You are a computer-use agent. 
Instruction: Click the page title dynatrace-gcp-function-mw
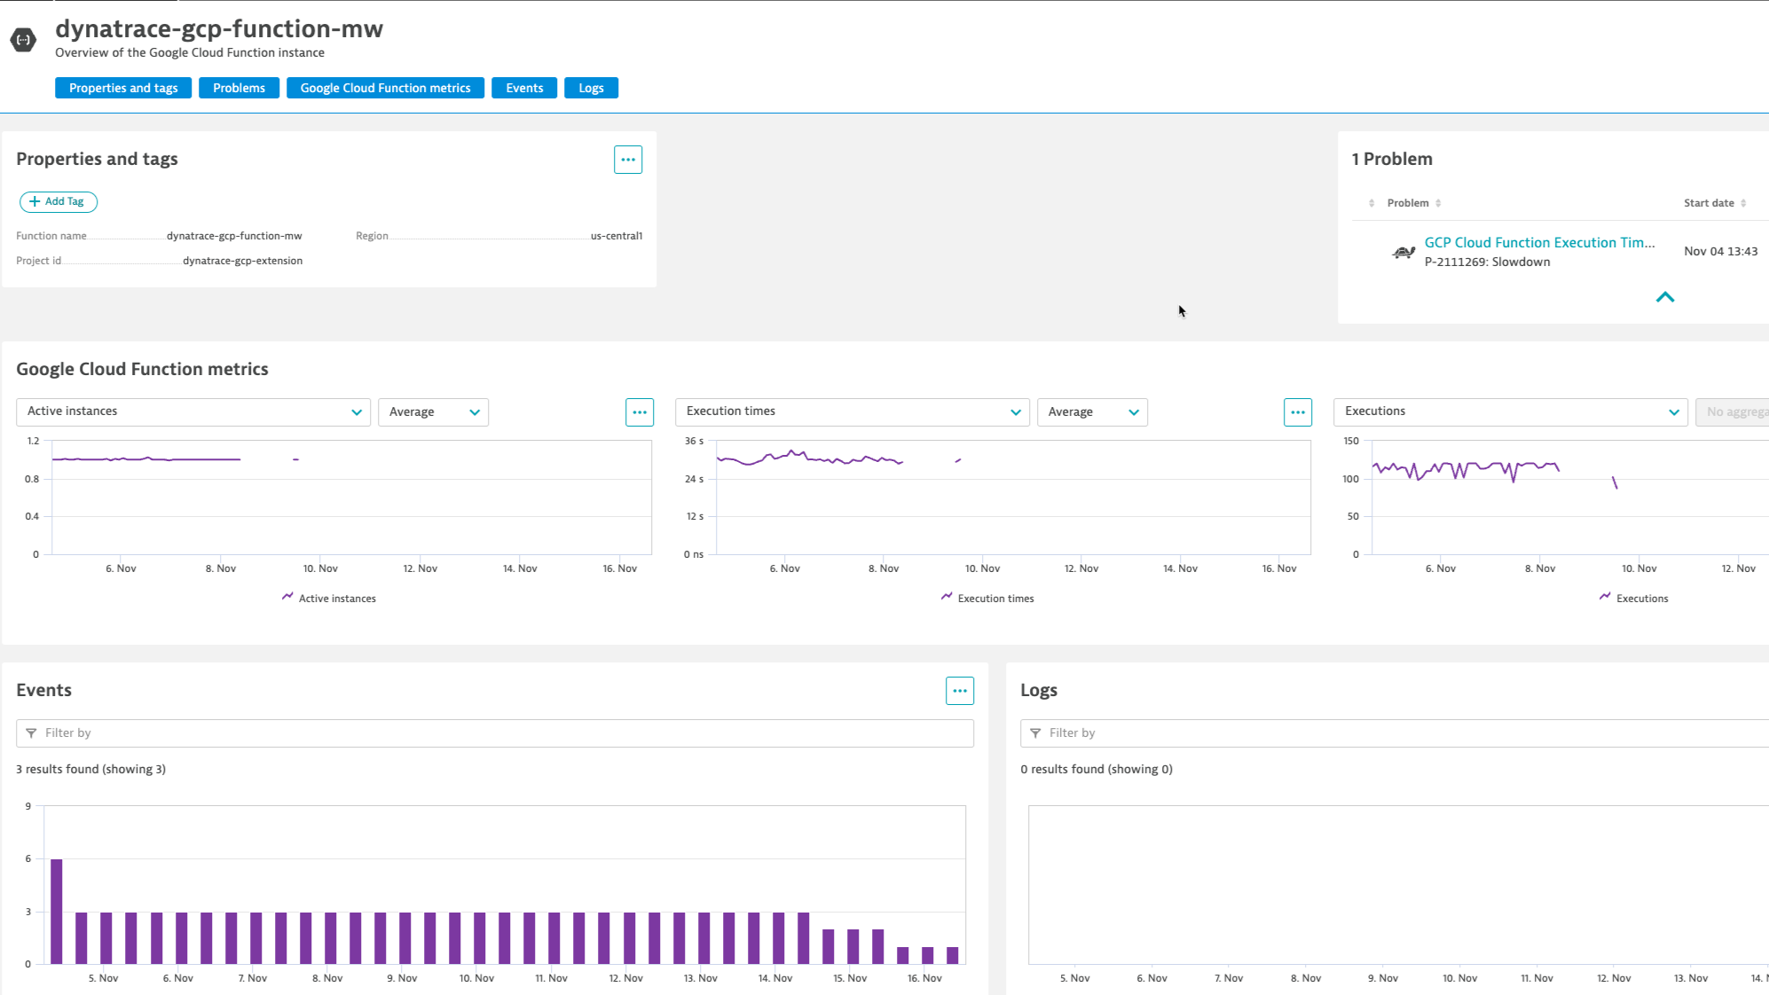pos(219,29)
